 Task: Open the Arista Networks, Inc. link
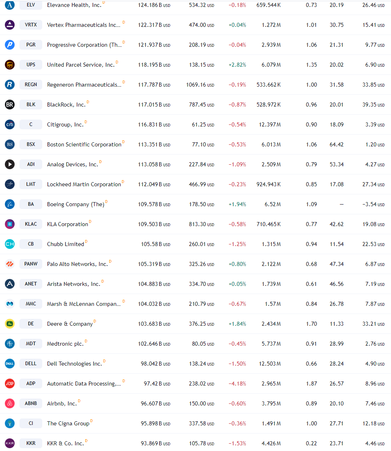[73, 284]
